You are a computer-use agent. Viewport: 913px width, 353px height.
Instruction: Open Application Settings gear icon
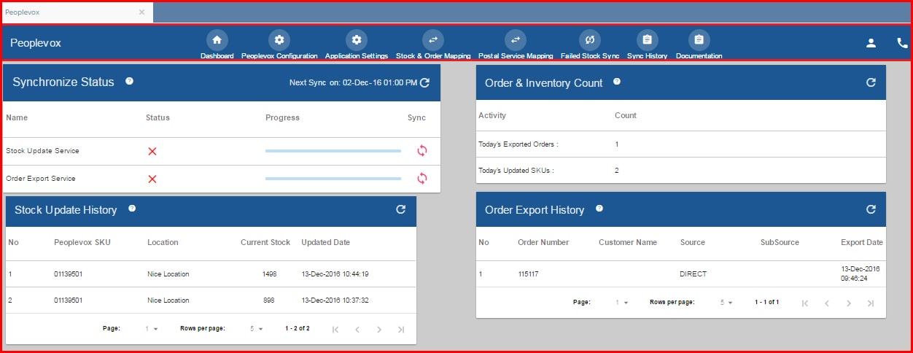click(x=356, y=40)
